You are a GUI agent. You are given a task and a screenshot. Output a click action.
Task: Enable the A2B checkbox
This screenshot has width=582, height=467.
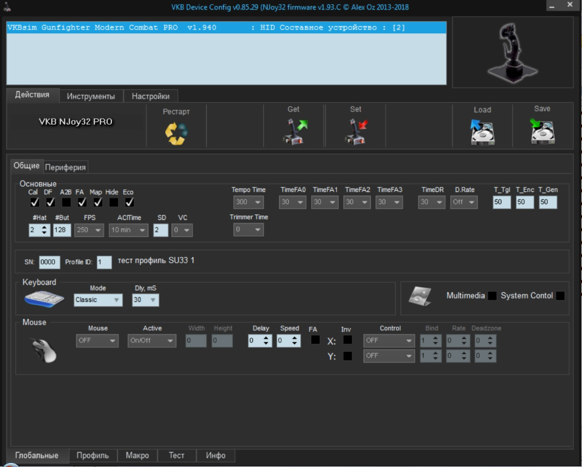click(x=66, y=202)
